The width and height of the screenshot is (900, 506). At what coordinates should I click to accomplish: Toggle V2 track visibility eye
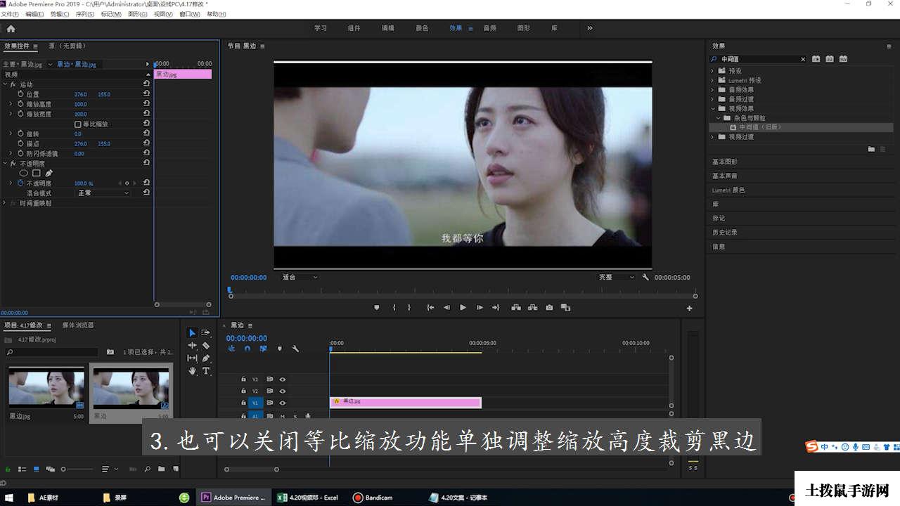(283, 391)
